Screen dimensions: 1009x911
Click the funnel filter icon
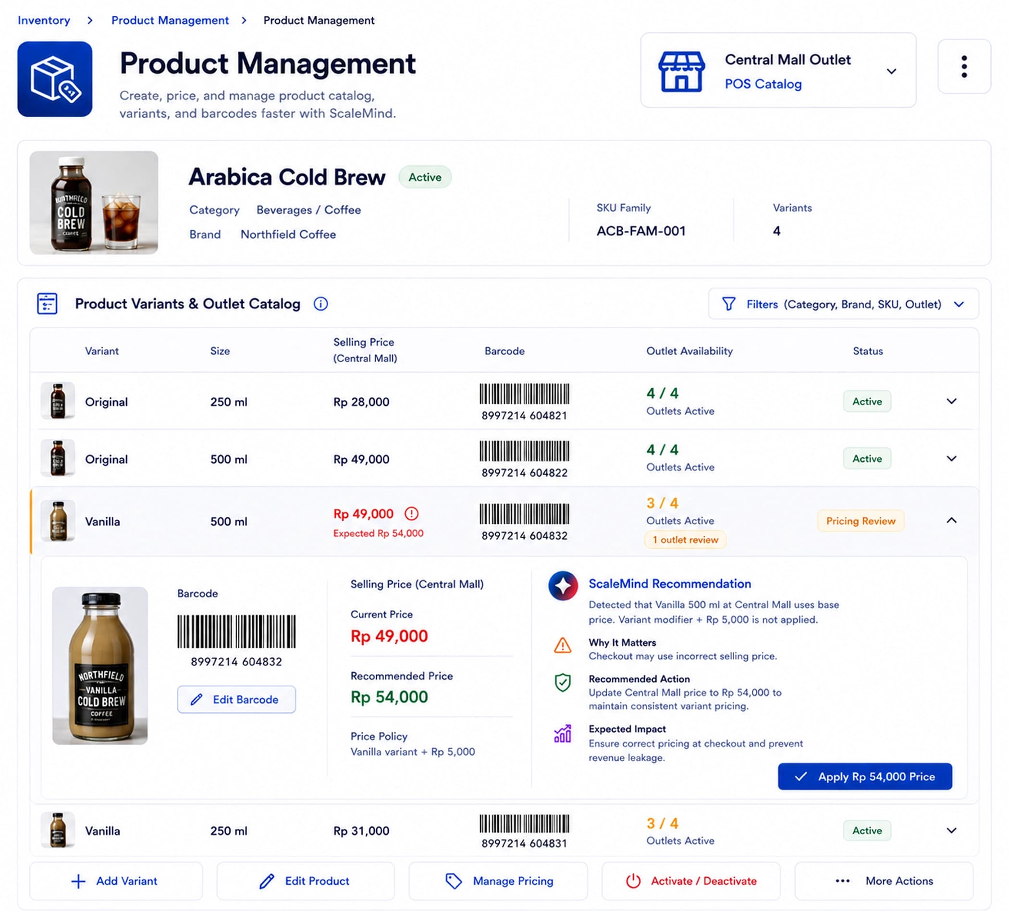click(729, 304)
